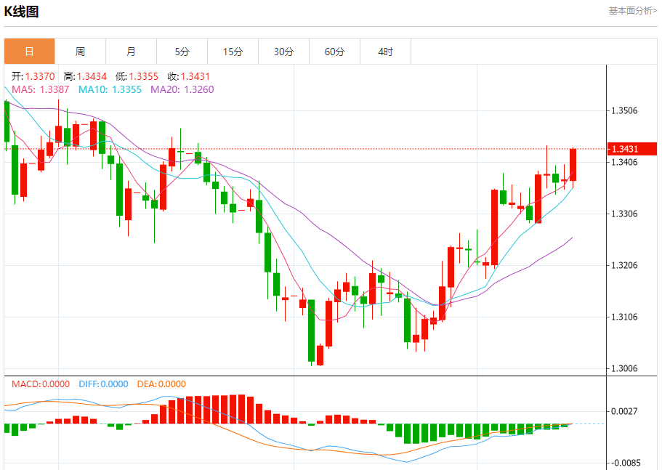The width and height of the screenshot is (662, 470).
Task: Click the red 1.3431 current price tag
Action: tap(632, 149)
